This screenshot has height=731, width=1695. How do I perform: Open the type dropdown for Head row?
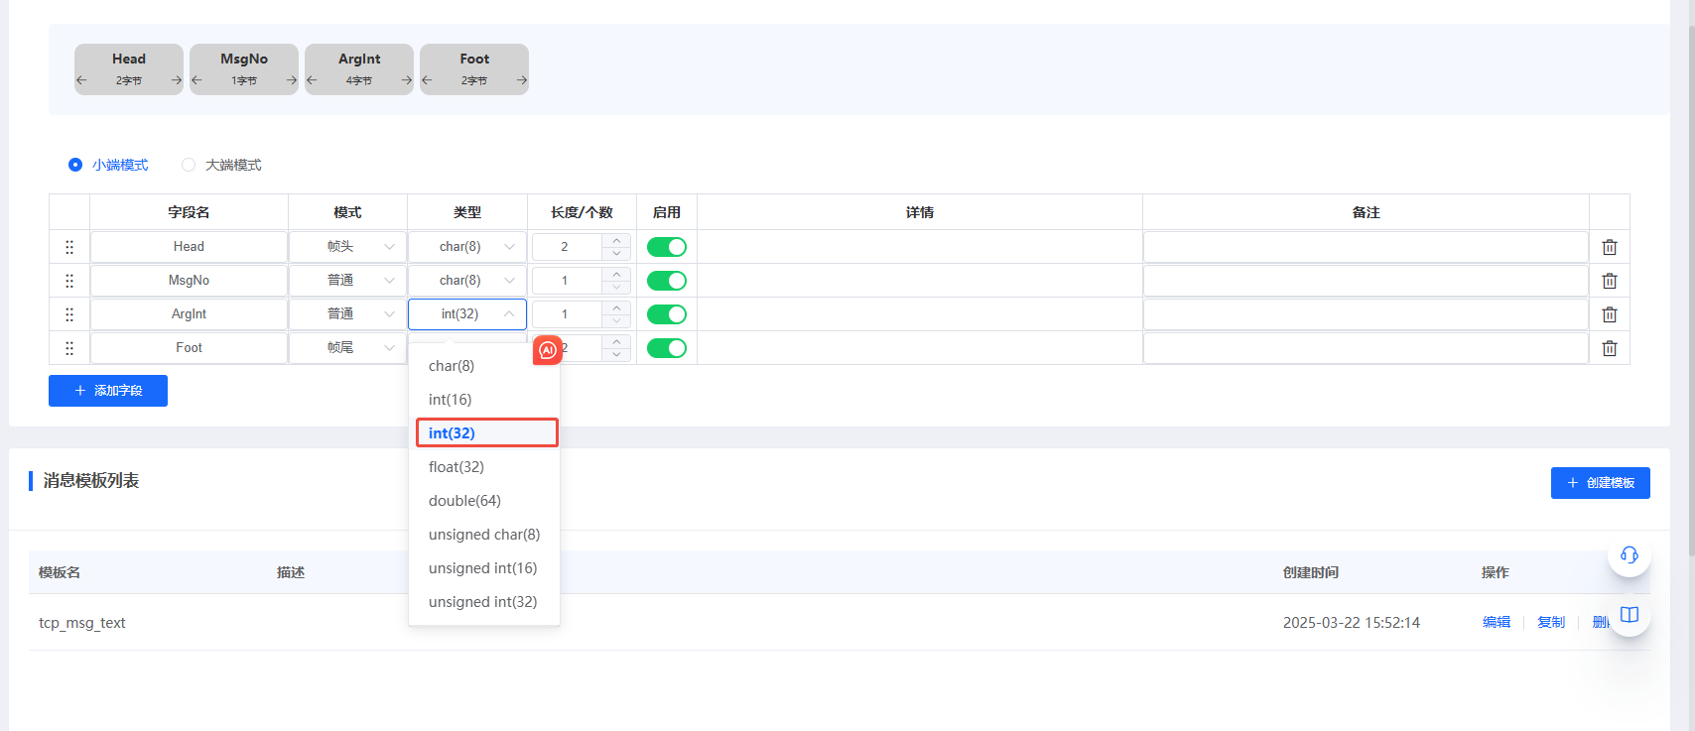click(467, 247)
